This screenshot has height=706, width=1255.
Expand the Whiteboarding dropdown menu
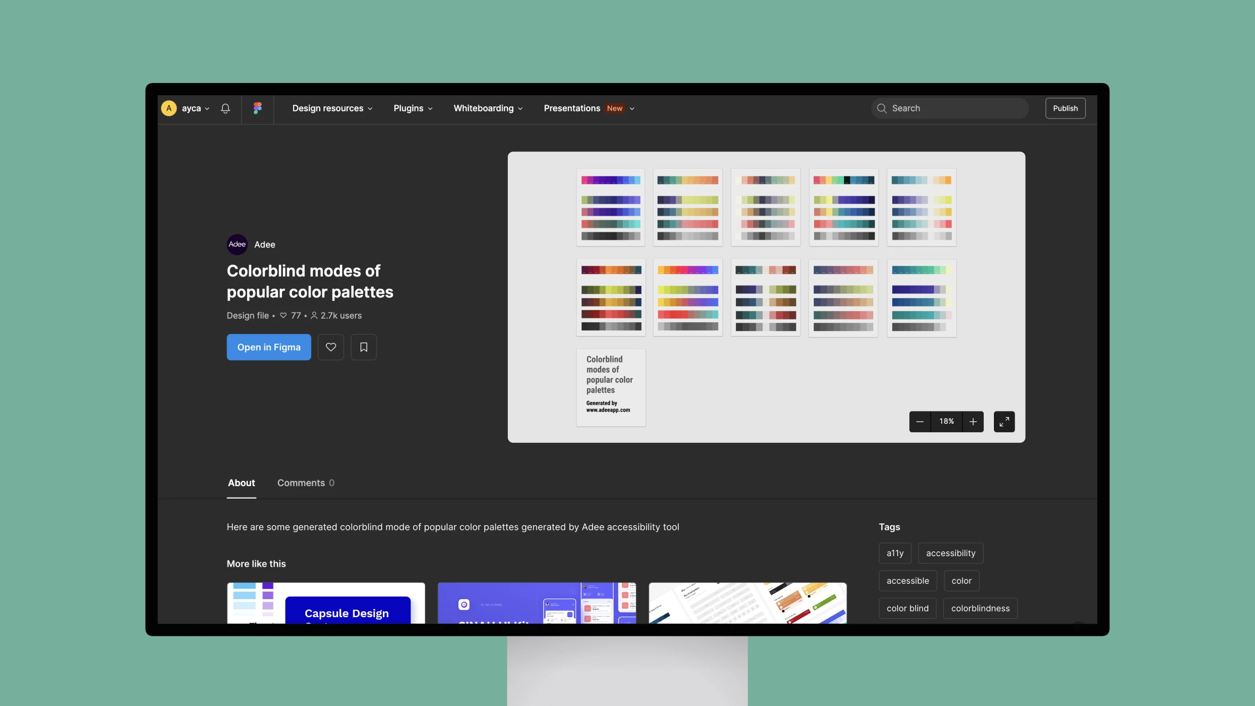488,108
